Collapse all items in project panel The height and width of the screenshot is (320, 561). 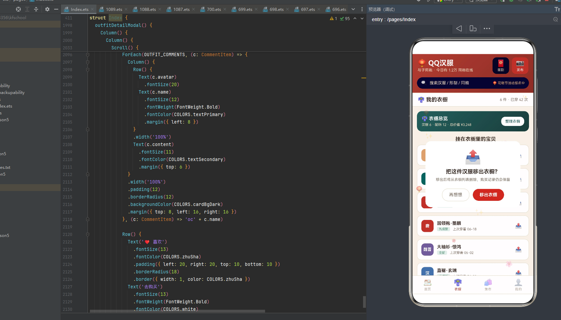pyautogui.click(x=36, y=9)
